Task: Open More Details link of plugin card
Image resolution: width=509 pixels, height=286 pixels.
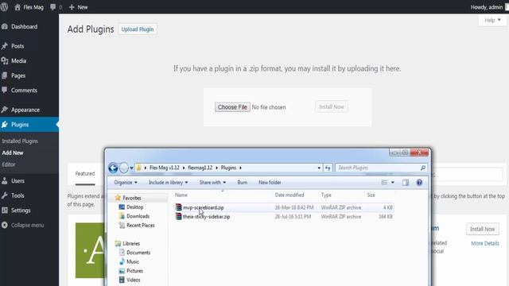Action: tap(485, 243)
